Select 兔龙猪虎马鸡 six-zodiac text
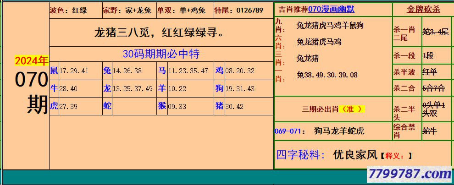The image size is (454, 185). [x=319, y=42]
